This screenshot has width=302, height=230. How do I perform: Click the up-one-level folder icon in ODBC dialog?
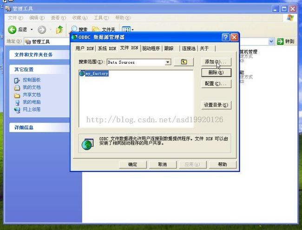pos(184,62)
